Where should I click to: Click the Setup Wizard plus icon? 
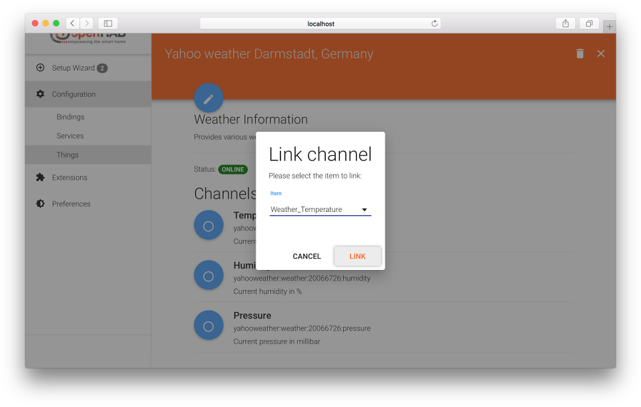point(40,67)
